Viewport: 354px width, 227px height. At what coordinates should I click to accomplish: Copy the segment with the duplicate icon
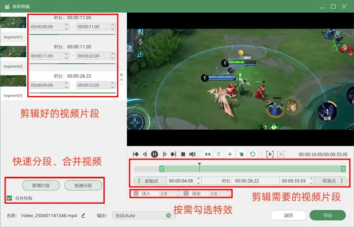[241, 154]
